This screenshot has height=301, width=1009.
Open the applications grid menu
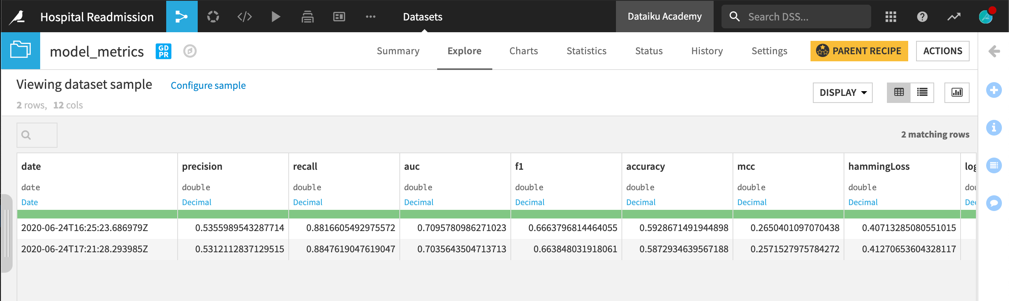pyautogui.click(x=891, y=17)
